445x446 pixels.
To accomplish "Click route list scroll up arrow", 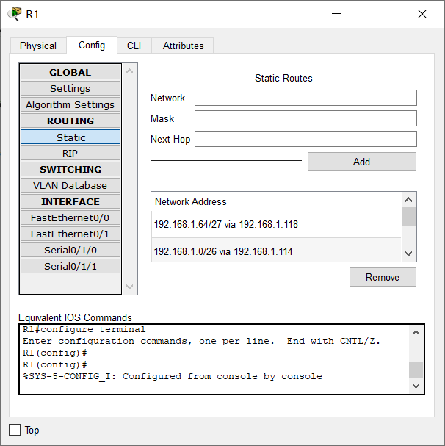I will [408, 200].
